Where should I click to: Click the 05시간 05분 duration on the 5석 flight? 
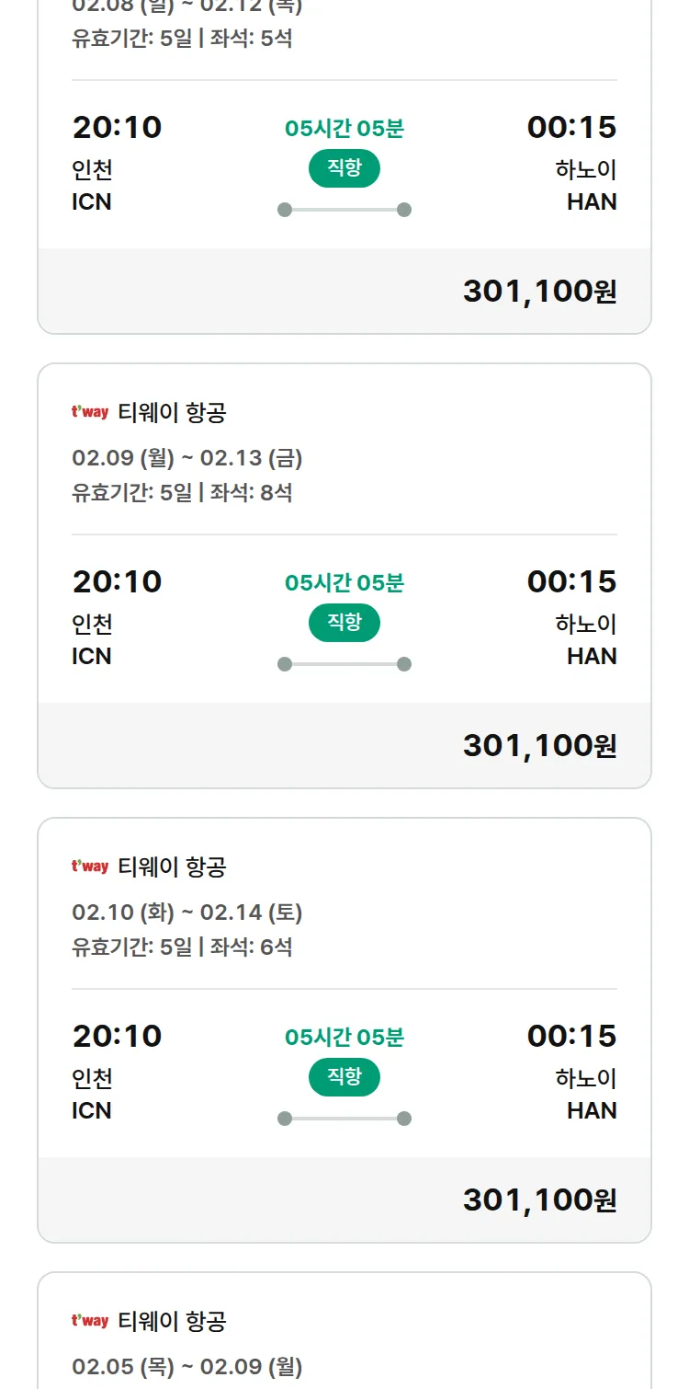point(344,129)
